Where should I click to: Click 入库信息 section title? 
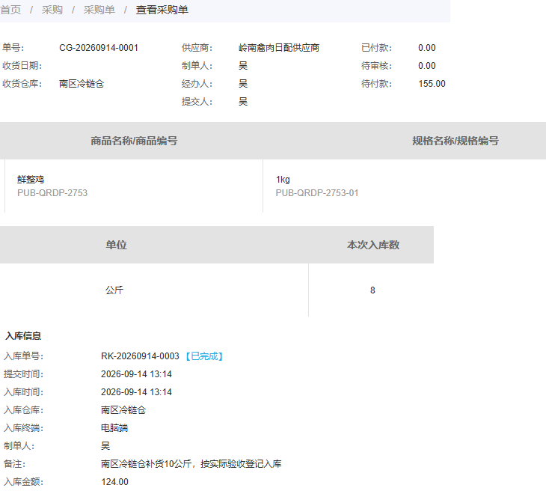click(23, 336)
